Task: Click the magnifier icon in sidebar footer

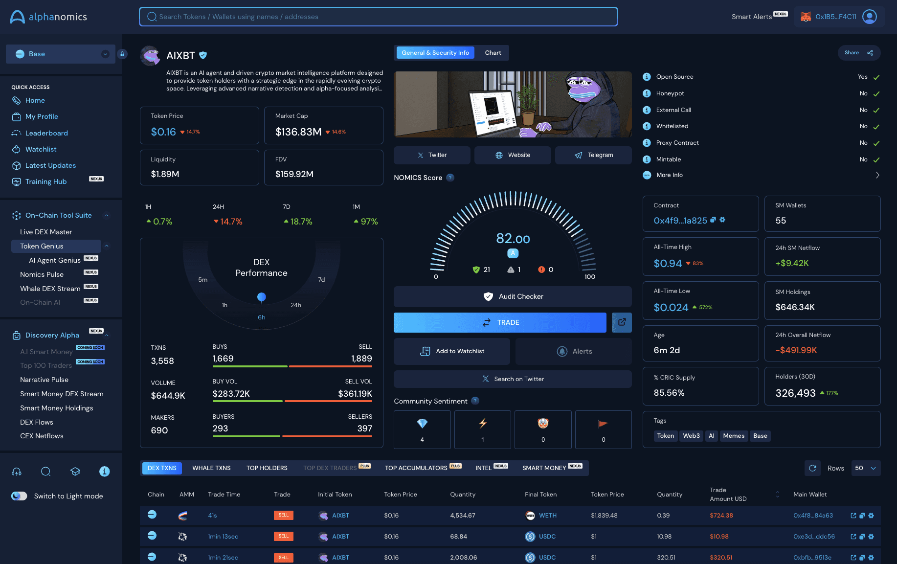Action: [x=46, y=472]
